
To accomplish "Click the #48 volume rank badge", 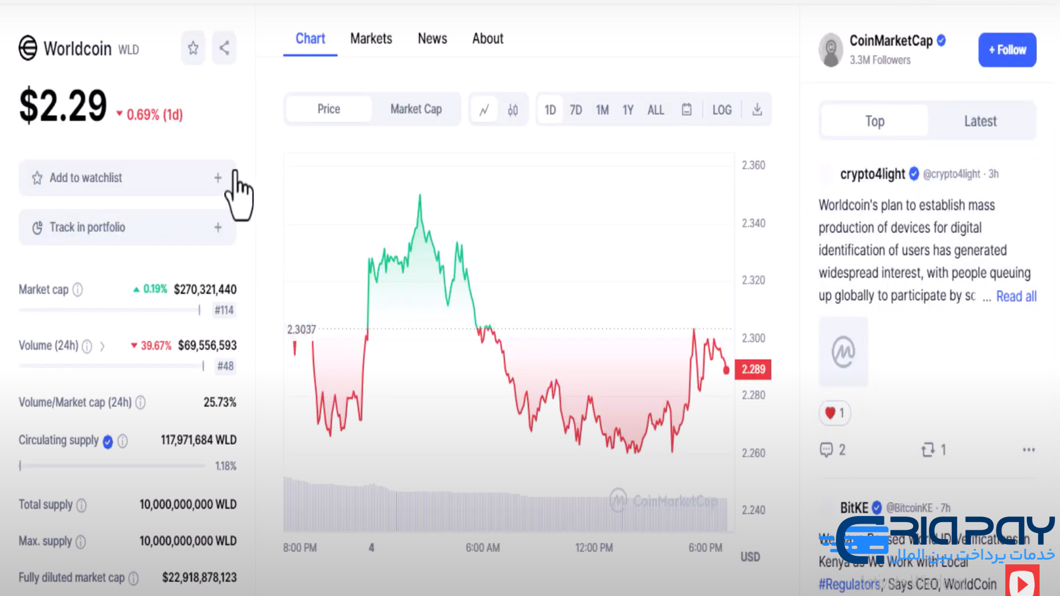I will 225,366.
